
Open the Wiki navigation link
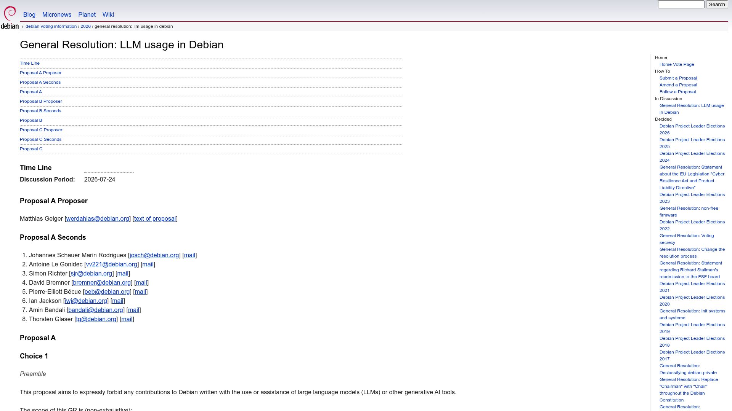108,14
